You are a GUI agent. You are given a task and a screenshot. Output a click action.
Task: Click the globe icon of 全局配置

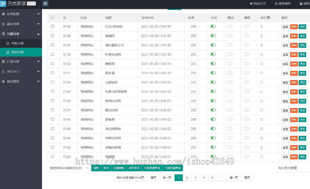[3, 14]
